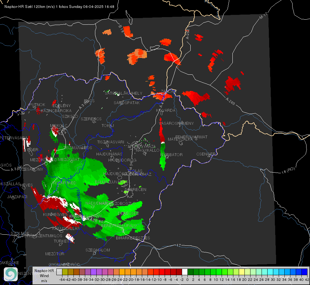Click the KUNHEGYES label

coord(55,215)
